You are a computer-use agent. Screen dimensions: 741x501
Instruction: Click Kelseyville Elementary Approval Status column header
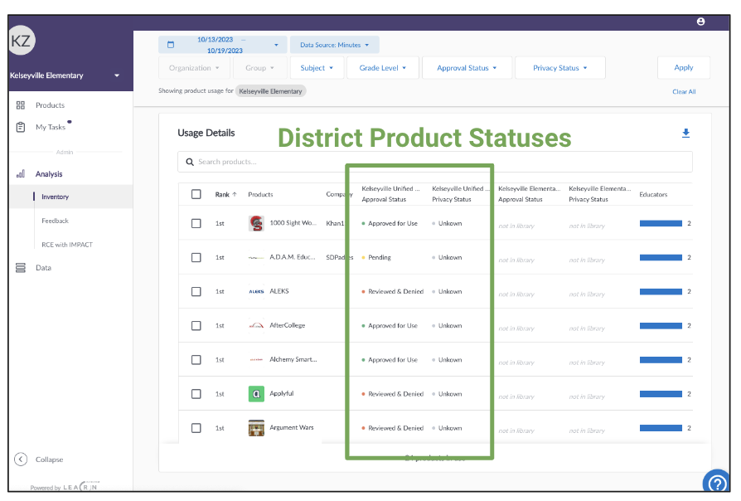(x=530, y=194)
